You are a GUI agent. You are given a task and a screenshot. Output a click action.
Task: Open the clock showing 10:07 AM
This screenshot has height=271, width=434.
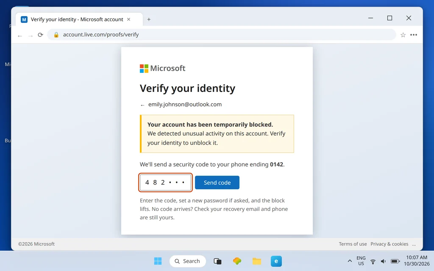[417, 261]
